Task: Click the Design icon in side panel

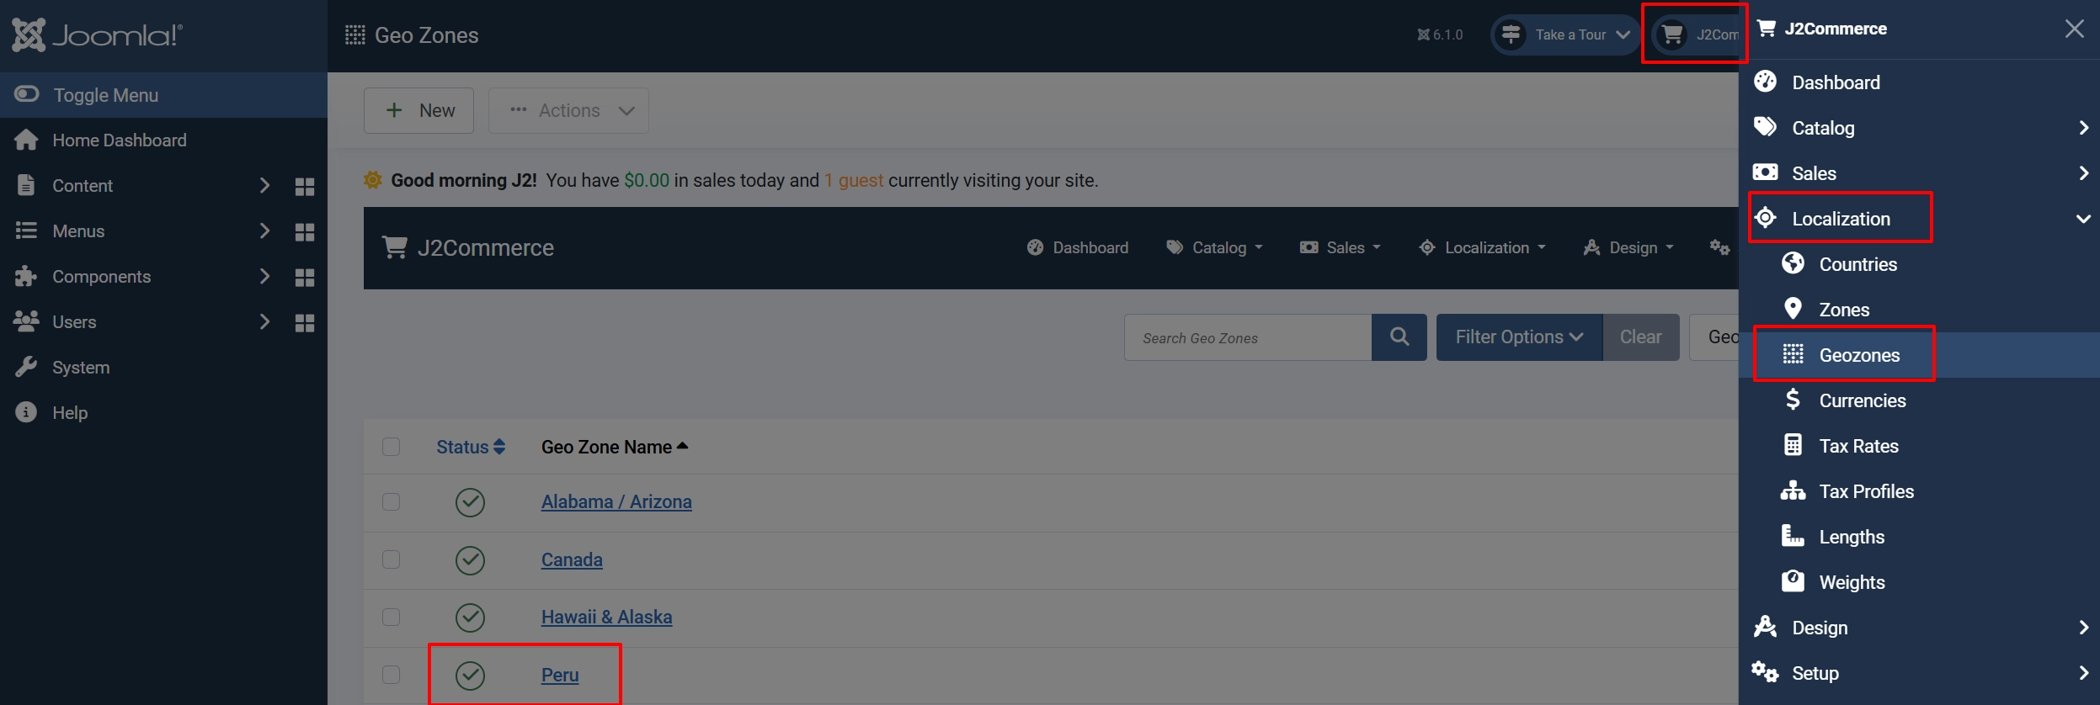Action: pyautogui.click(x=1765, y=627)
